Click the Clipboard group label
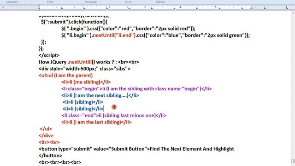Screen dimensions: 295x166 [12, 2]
